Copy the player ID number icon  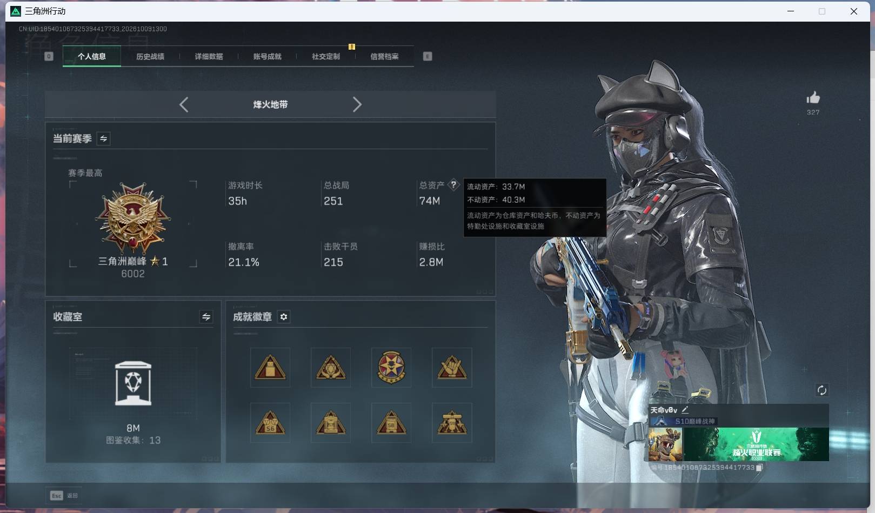coord(759,468)
